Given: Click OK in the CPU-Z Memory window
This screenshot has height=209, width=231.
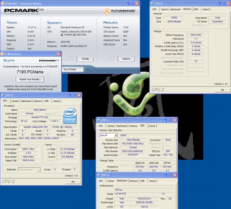Looking at the screenshot, I should [x=223, y=90].
